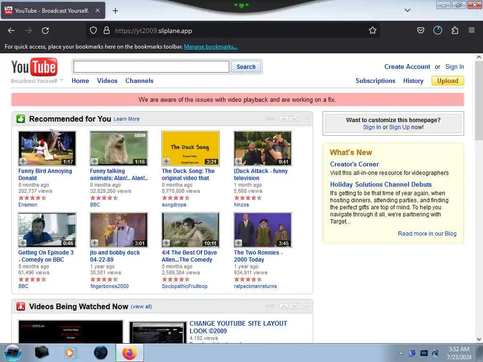Click the green Recommended for You icon
The height and width of the screenshot is (362, 483).
click(x=21, y=119)
